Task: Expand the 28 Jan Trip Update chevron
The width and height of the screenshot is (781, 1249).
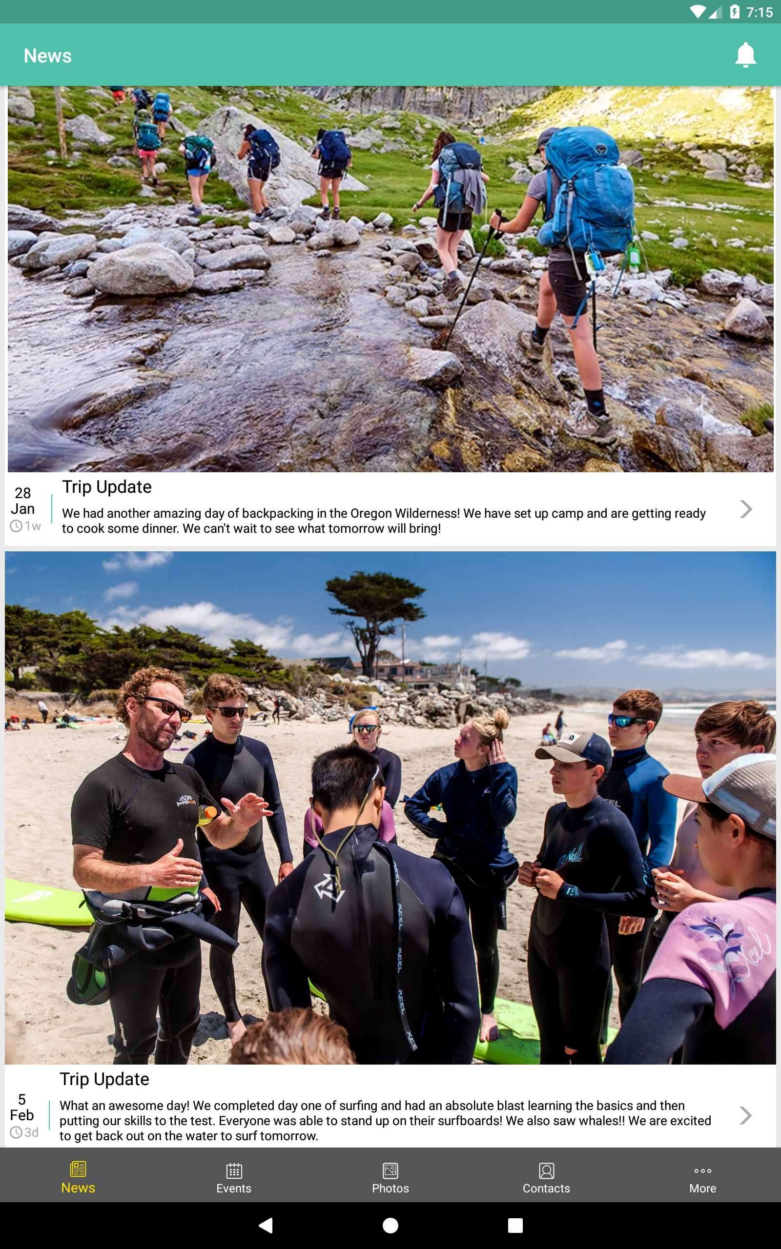Action: [x=745, y=509]
